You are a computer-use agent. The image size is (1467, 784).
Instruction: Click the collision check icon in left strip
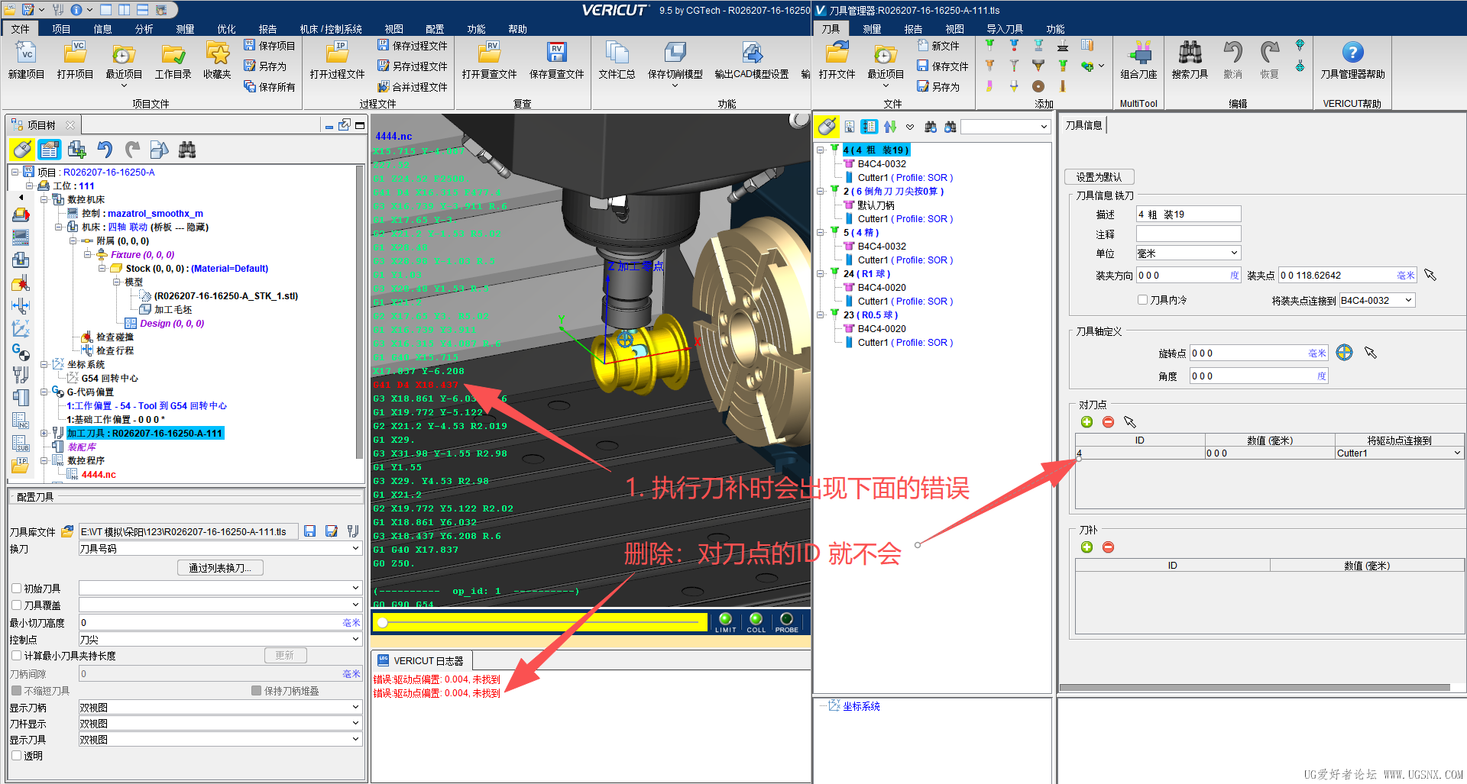pos(21,283)
